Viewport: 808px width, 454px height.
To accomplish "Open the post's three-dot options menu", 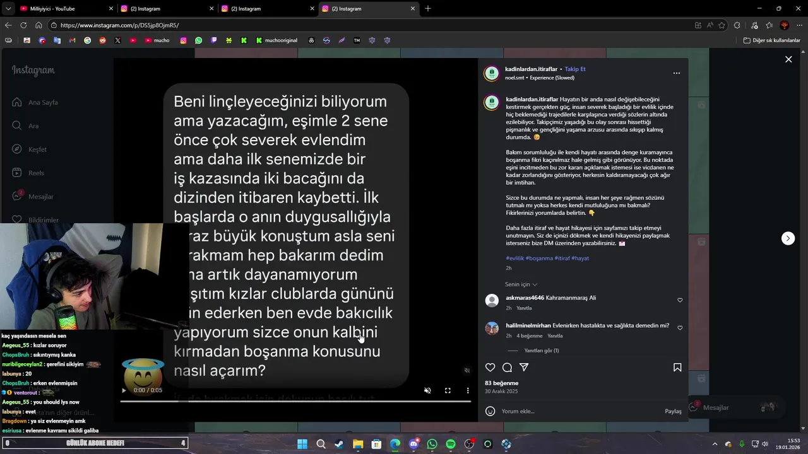I will [677, 73].
